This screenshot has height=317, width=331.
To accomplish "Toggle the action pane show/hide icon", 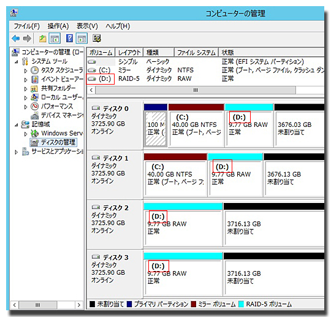I will 82,39.
